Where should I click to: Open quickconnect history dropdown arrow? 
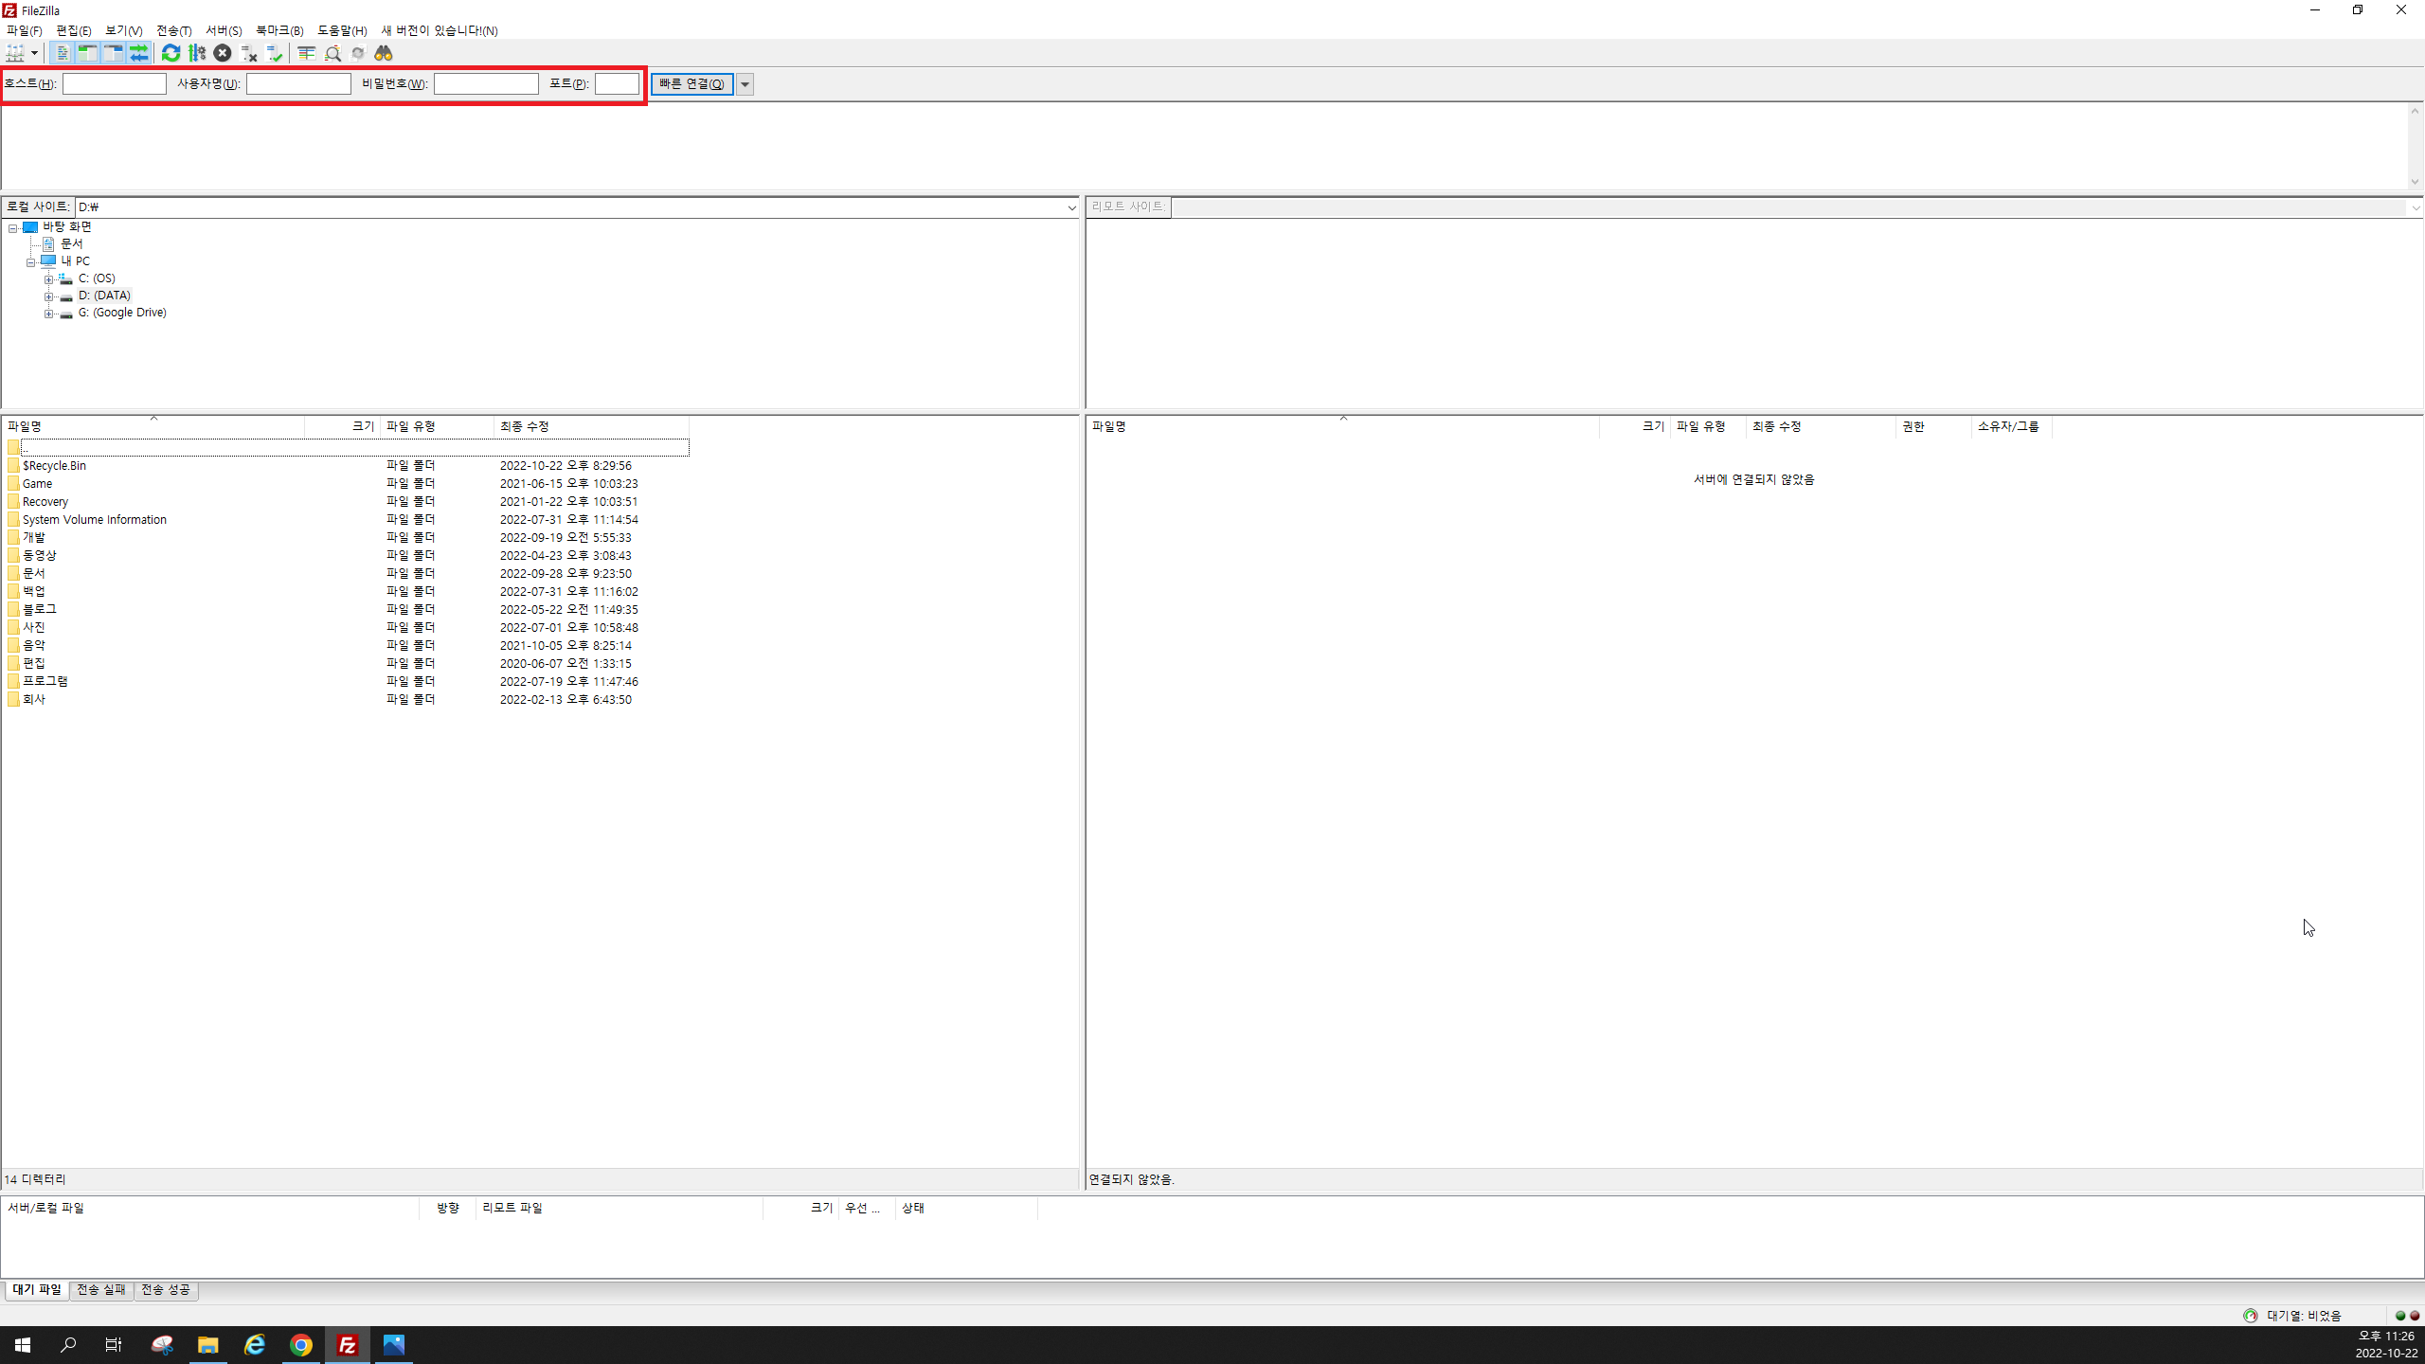pos(745,84)
